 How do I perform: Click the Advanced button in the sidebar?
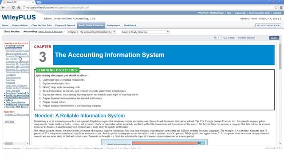pos(10,122)
